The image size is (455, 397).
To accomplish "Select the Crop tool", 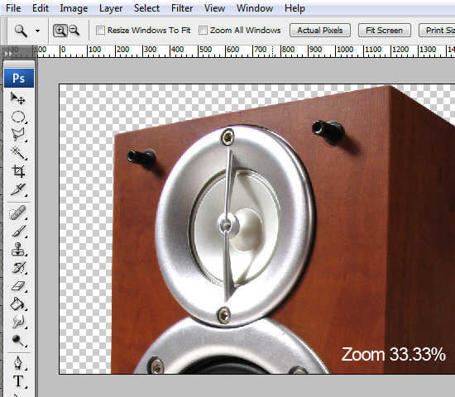I will pyautogui.click(x=18, y=171).
